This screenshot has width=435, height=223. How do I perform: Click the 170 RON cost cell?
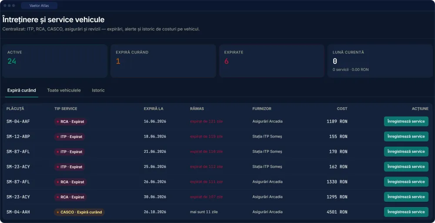click(x=338, y=151)
